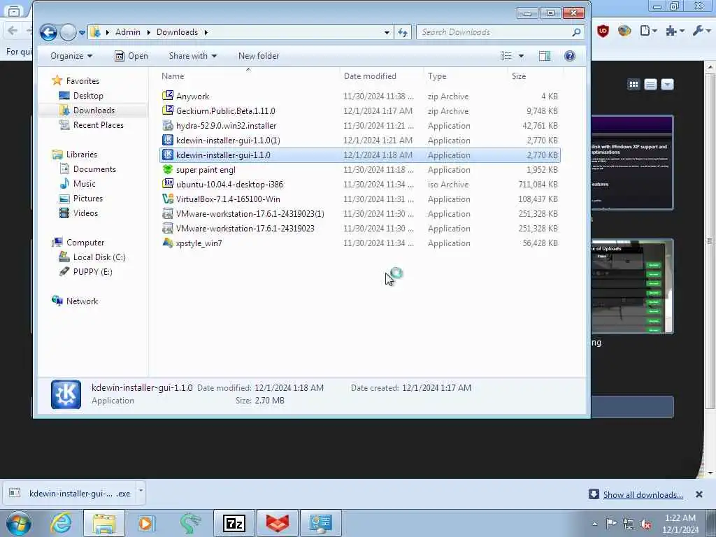
Task: Select the VirtualBox-7.1.4-165100-Win installer icon
Action: (168, 199)
